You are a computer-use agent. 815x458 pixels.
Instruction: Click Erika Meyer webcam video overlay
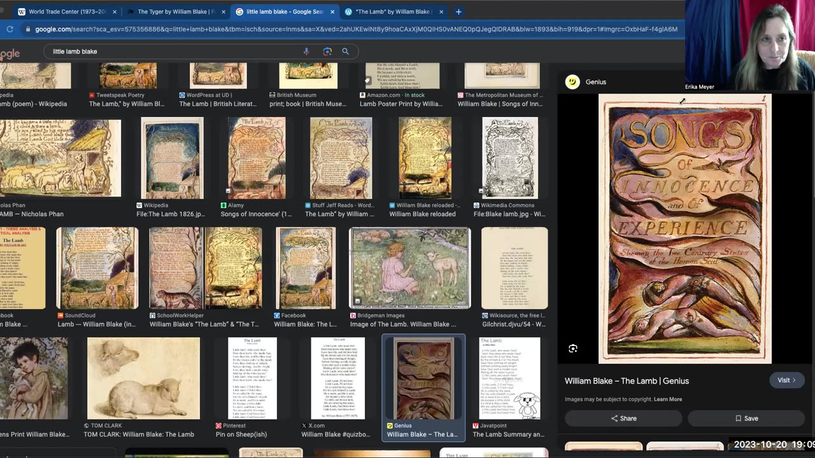click(750, 46)
